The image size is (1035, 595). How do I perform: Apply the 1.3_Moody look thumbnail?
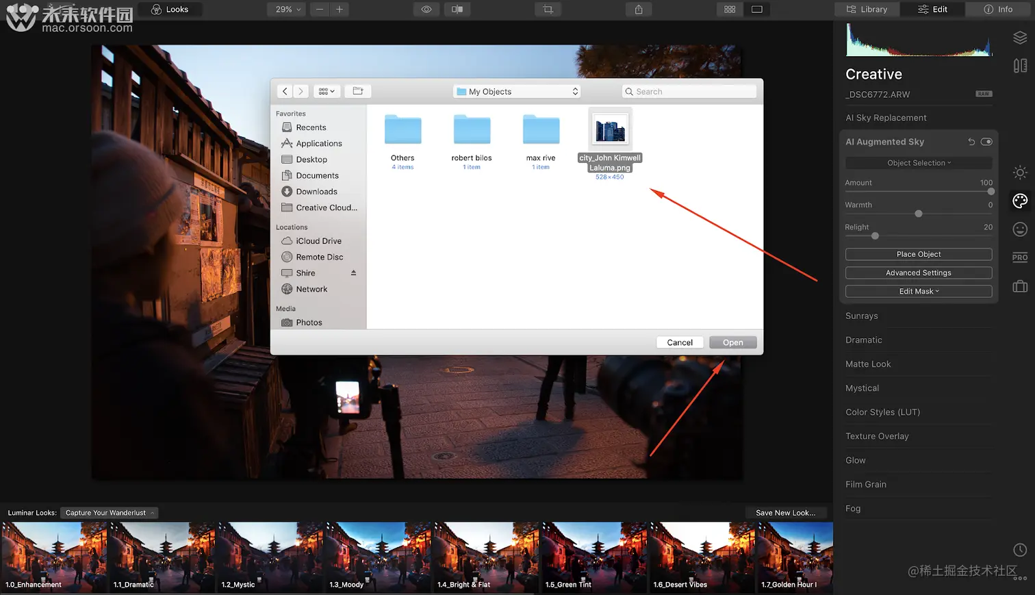point(378,557)
